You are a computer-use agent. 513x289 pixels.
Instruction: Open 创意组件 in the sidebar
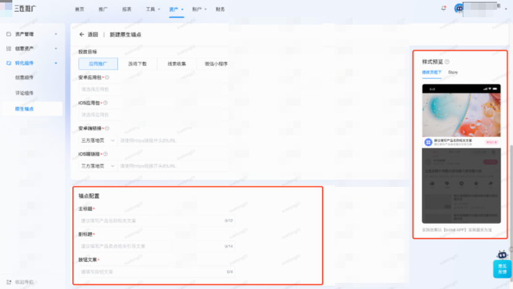click(x=24, y=77)
